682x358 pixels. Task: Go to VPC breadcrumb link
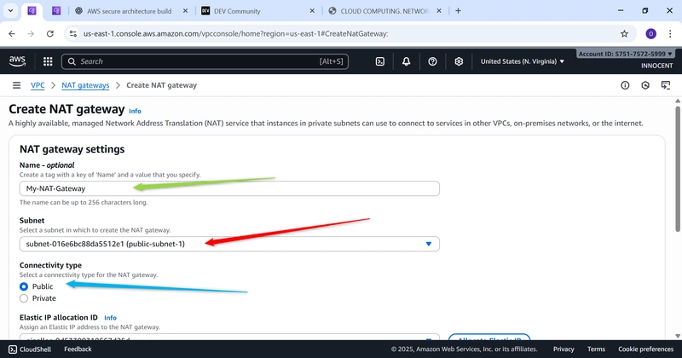38,85
